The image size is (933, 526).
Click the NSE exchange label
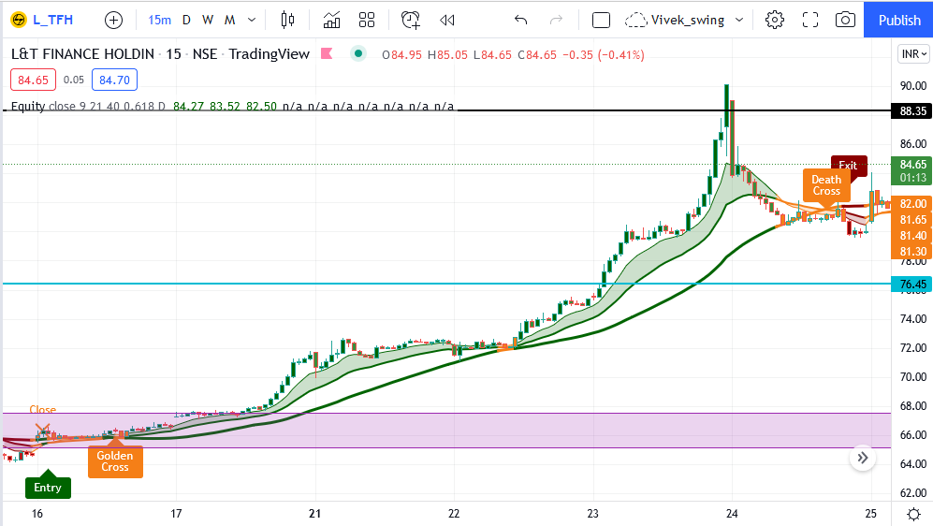click(x=205, y=54)
